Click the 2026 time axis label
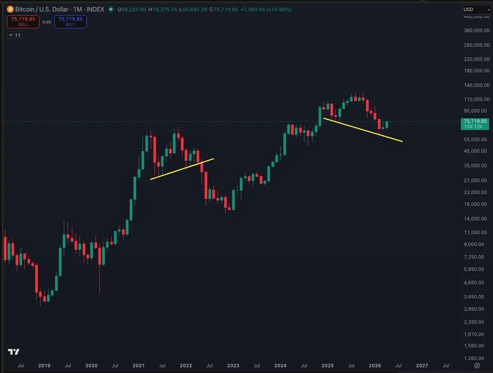The image size is (493, 373). coord(375,365)
